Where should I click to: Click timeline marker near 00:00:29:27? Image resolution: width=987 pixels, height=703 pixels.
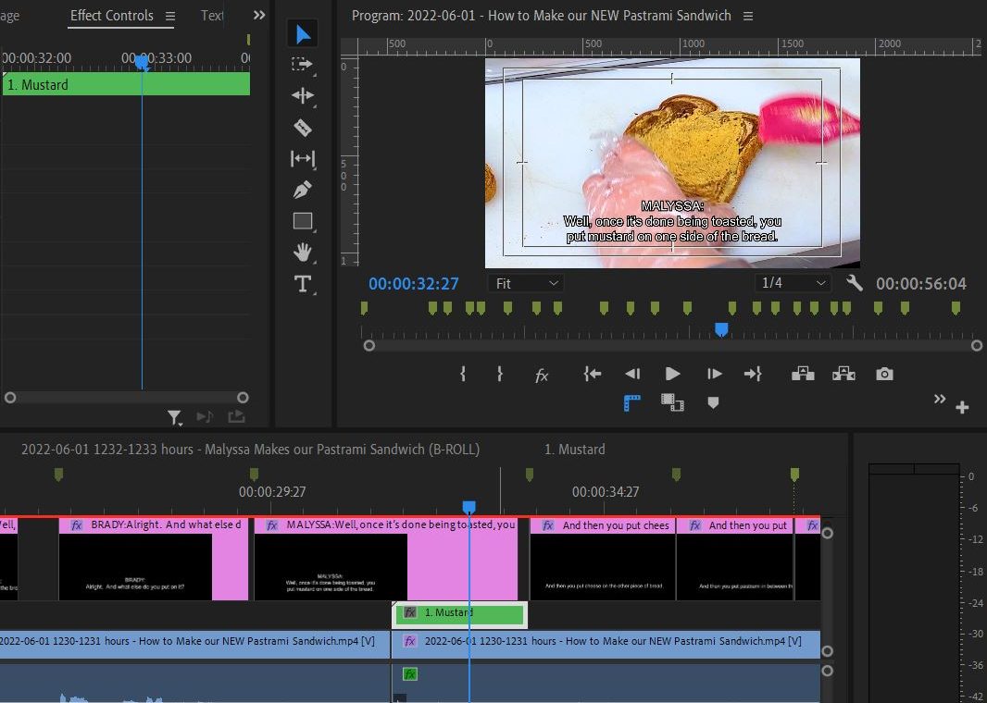[x=254, y=475]
